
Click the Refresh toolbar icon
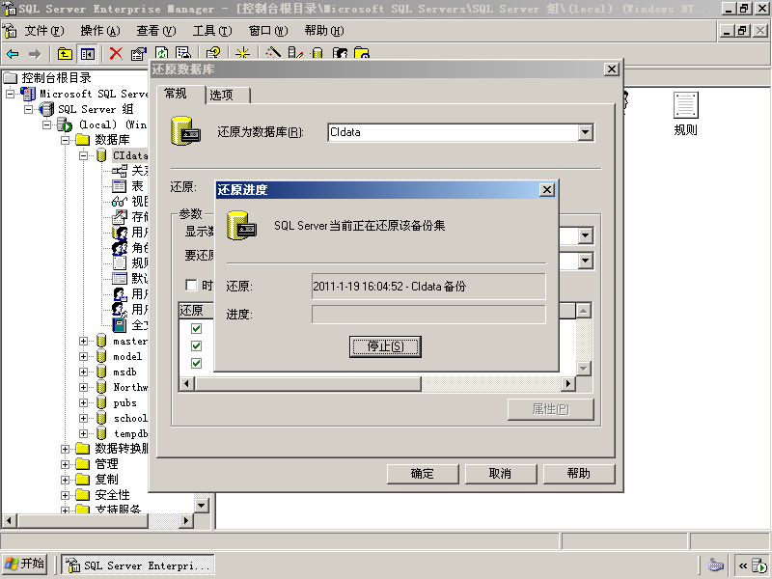[x=161, y=53]
